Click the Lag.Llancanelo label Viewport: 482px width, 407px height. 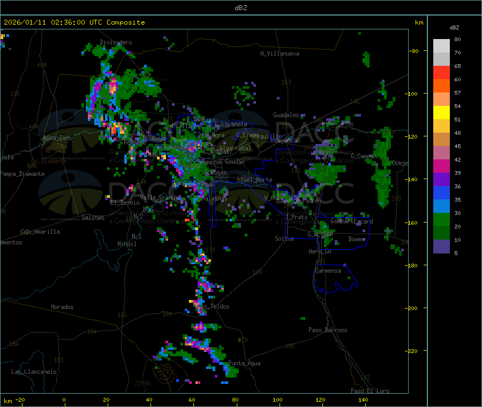[34, 372]
